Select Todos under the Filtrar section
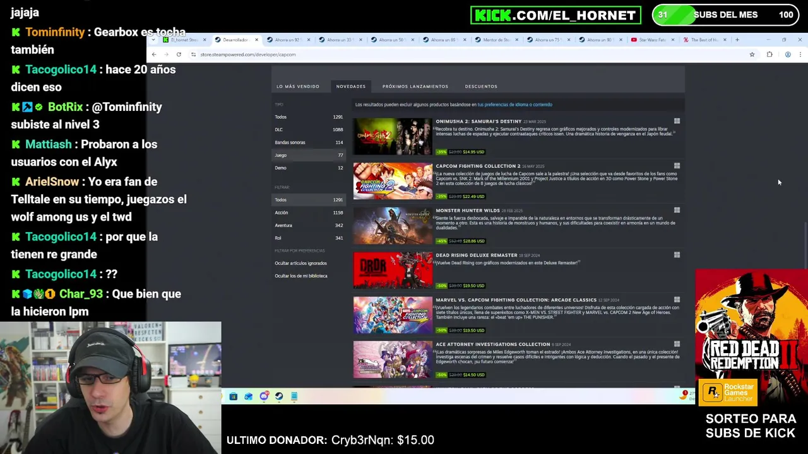The height and width of the screenshot is (454, 808). pyautogui.click(x=309, y=200)
